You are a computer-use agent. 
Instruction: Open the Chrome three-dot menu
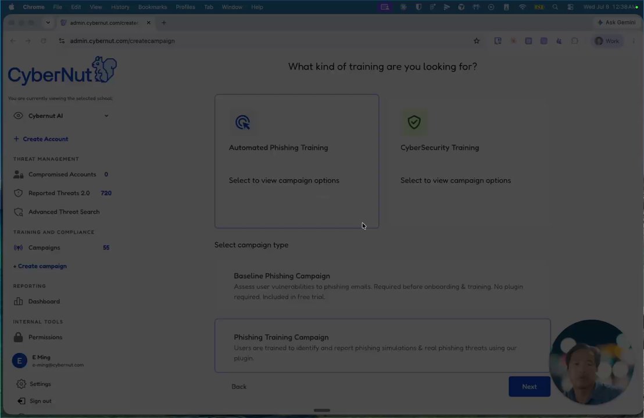pyautogui.click(x=634, y=41)
